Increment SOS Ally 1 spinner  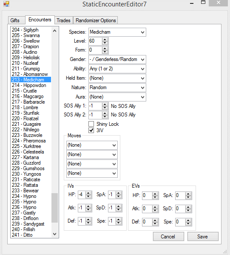coord(105,104)
